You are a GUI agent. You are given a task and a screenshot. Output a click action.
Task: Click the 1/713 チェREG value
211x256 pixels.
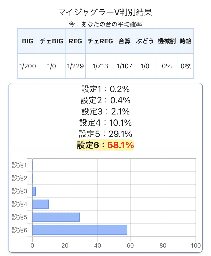pyautogui.click(x=100, y=66)
